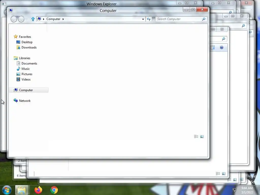Select Libraries in the navigation pane
The image size is (260, 195).
(x=25, y=58)
